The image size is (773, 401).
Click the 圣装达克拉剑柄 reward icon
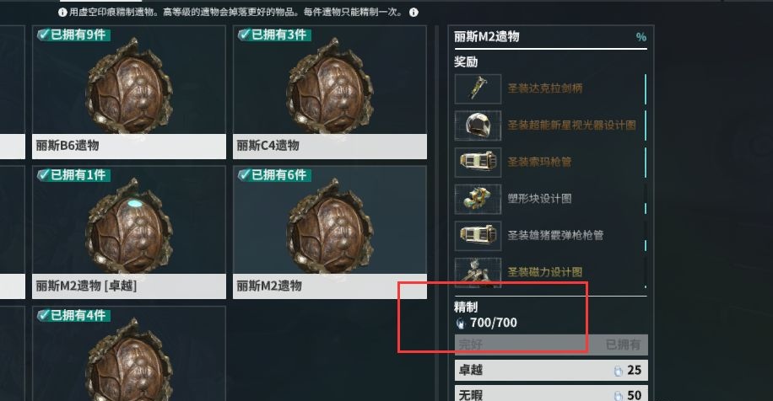tap(478, 88)
